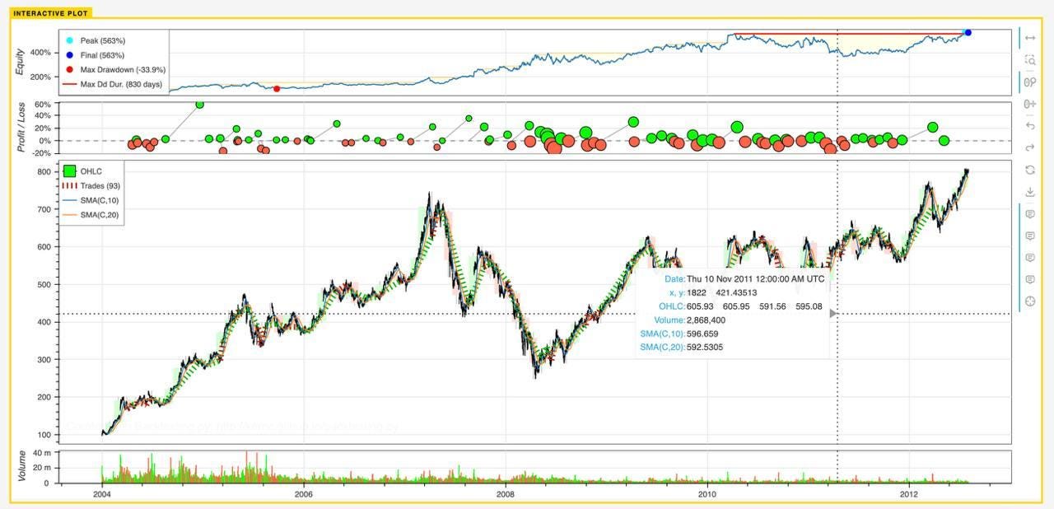The height and width of the screenshot is (509, 1054).
Task: Toggle Final (563%) legend entry
Action: click(x=94, y=55)
